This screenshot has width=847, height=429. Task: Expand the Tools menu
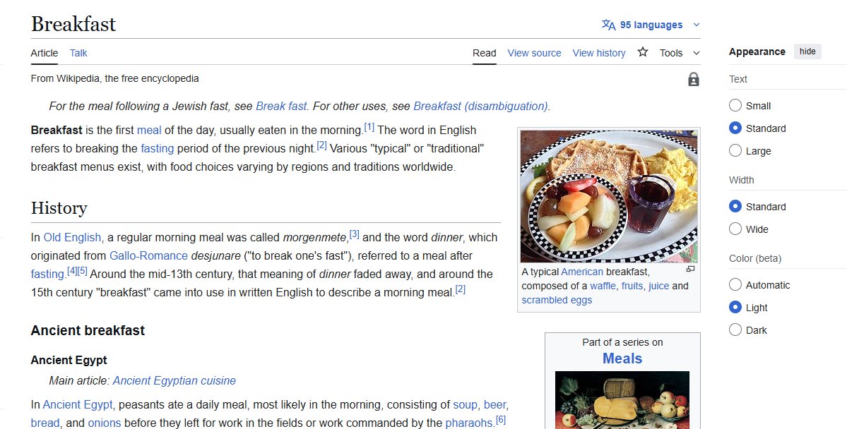coord(679,52)
